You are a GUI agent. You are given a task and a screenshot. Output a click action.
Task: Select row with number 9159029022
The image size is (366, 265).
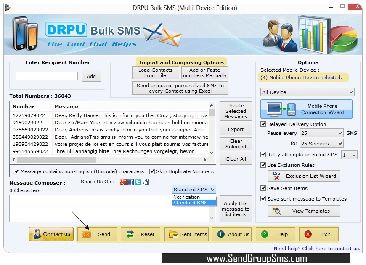pyautogui.click(x=109, y=123)
